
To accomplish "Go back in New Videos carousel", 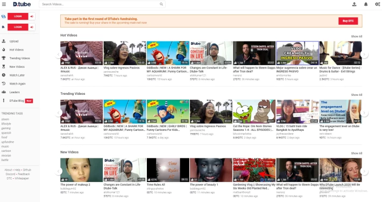I will pos(59,171).
